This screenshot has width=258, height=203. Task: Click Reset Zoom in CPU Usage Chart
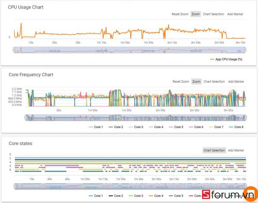(180, 14)
